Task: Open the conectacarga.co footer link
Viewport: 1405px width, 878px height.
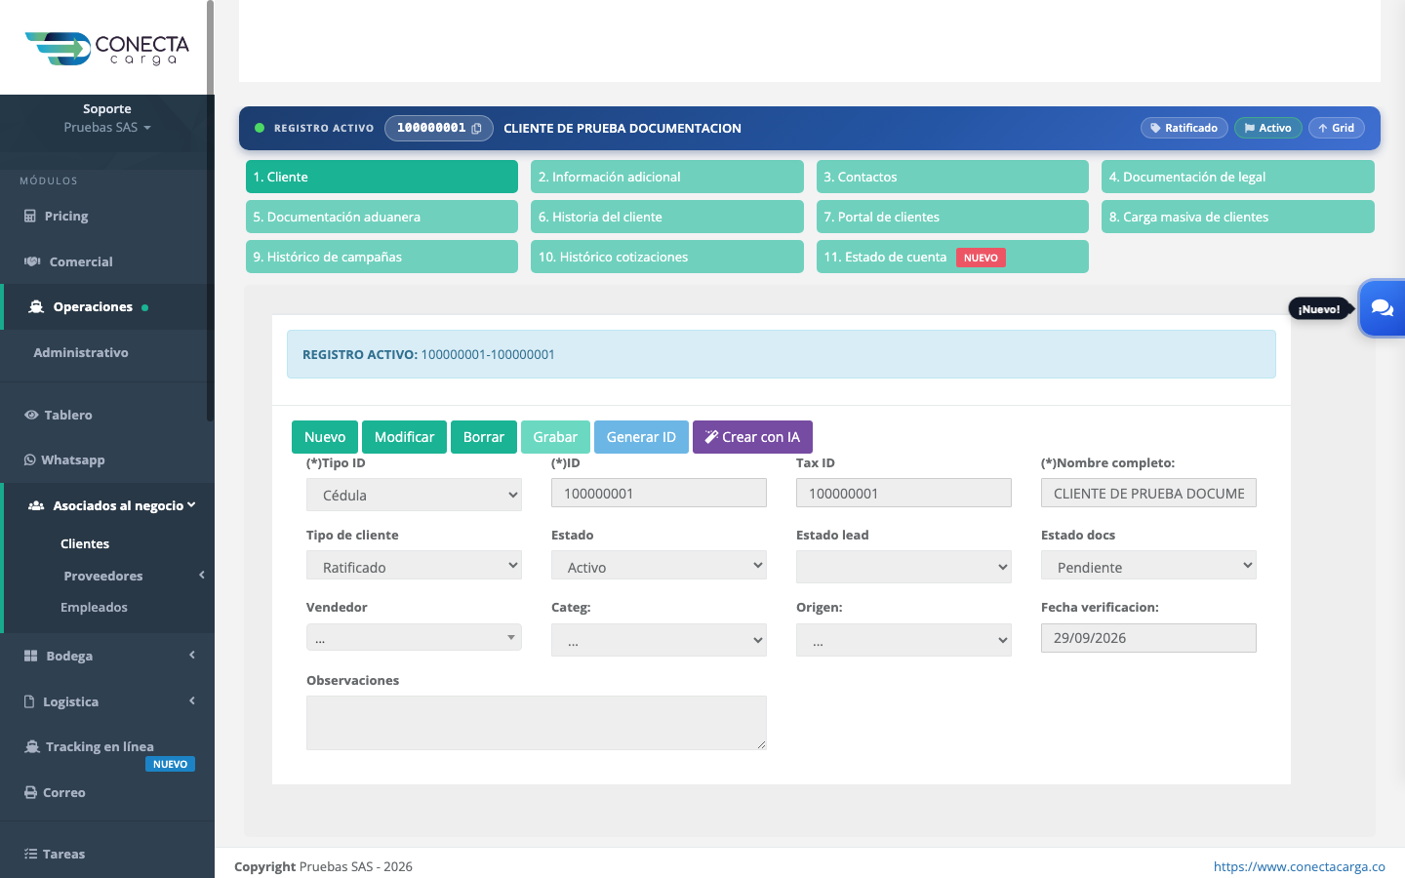Action: coord(1299,866)
